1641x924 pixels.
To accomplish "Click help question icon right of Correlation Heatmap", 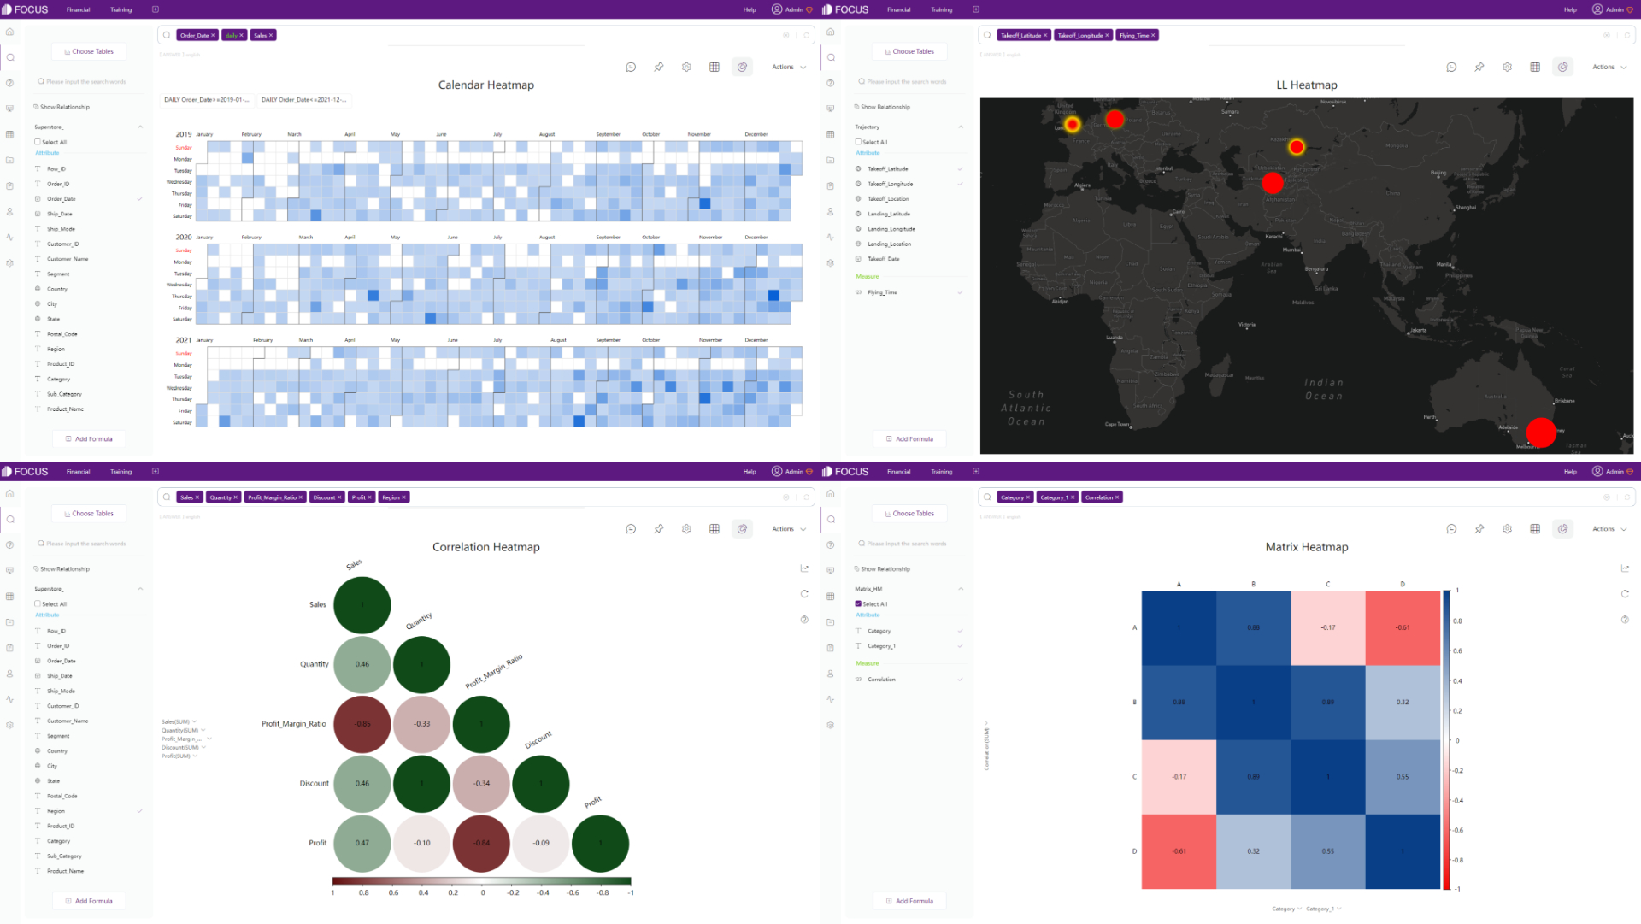I will pos(804,619).
